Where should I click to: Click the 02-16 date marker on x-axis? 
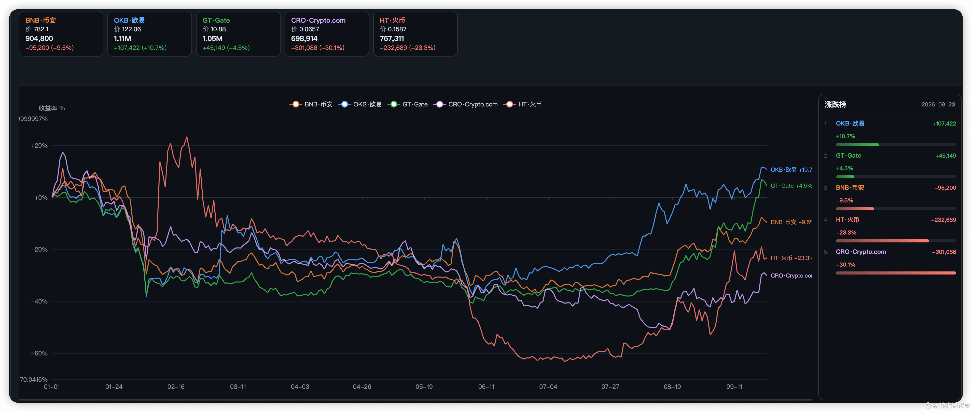click(x=176, y=387)
